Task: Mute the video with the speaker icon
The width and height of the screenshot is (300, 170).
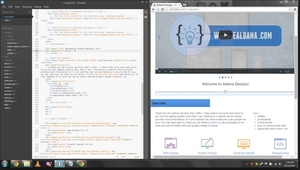Action: (x=166, y=72)
